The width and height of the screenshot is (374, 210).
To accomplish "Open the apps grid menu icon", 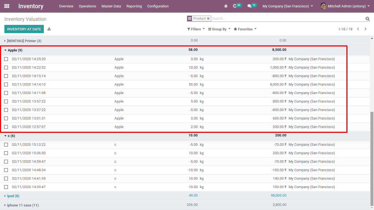I will pos(7,6).
